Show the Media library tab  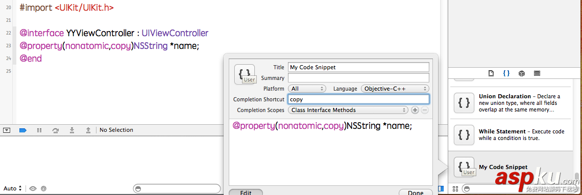537,73
